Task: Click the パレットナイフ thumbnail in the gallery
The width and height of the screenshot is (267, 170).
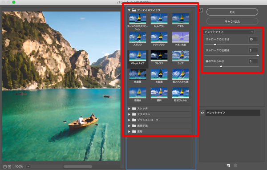Action: [138, 56]
